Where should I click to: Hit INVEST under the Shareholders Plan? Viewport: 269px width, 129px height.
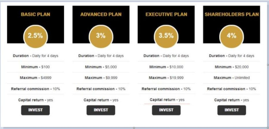[x=231, y=110]
